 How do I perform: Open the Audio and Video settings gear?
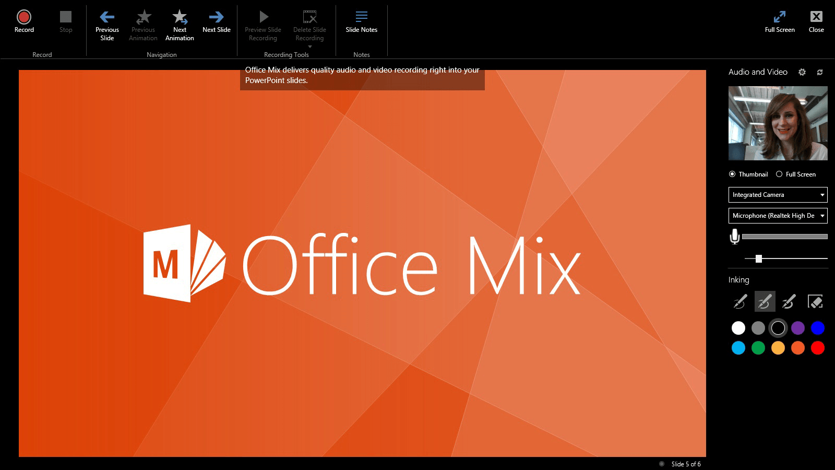802,72
